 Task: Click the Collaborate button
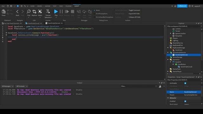click(182, 6)
